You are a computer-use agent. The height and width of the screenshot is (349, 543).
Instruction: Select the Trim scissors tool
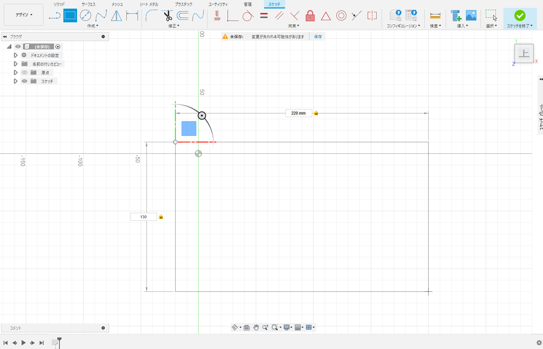[x=167, y=15]
